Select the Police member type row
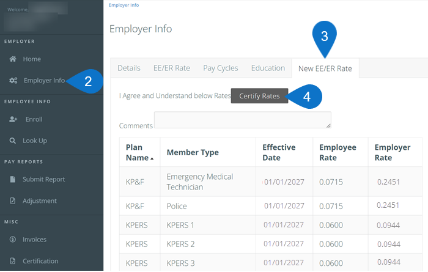 [x=177, y=206]
